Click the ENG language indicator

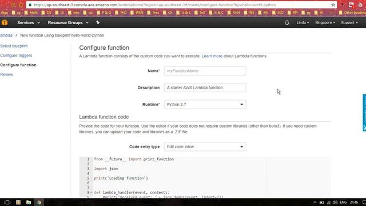[x=343, y=202]
